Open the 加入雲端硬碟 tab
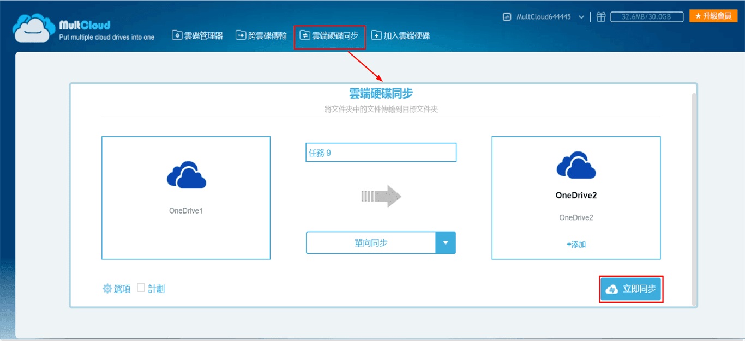Viewport: 745px width, 341px height. (x=401, y=35)
